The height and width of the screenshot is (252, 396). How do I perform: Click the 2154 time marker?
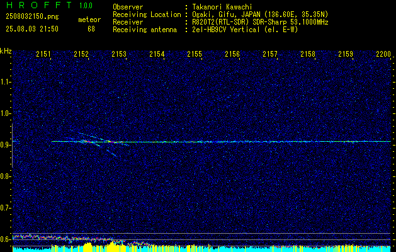pyautogui.click(x=157, y=54)
